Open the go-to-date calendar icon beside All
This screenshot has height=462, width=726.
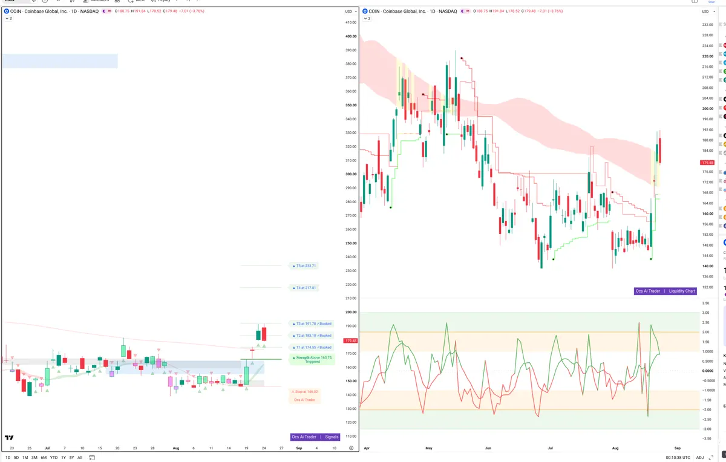pyautogui.click(x=92, y=458)
